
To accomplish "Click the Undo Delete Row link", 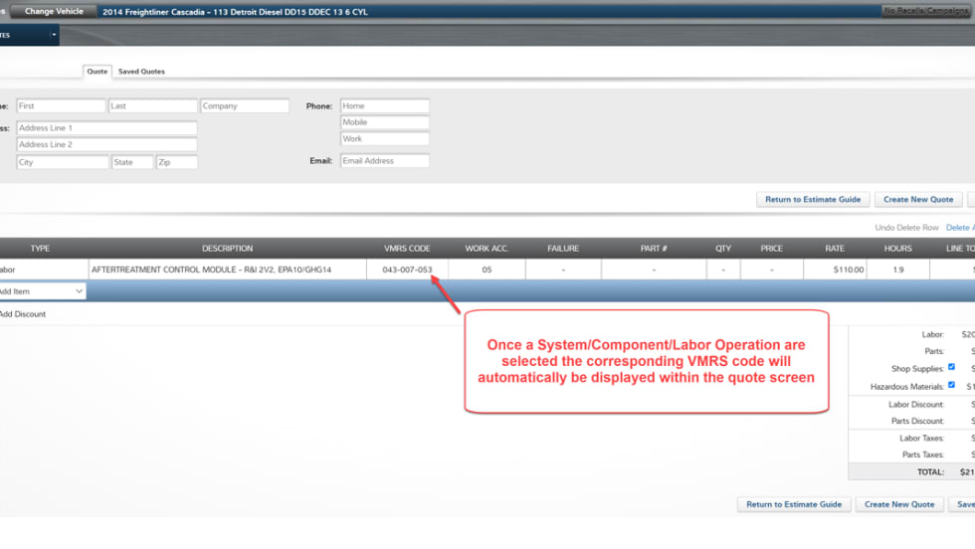I will 906,228.
